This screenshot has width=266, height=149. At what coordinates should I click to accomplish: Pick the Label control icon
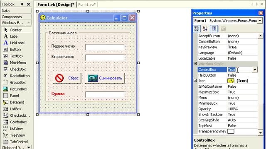click(x=5, y=36)
